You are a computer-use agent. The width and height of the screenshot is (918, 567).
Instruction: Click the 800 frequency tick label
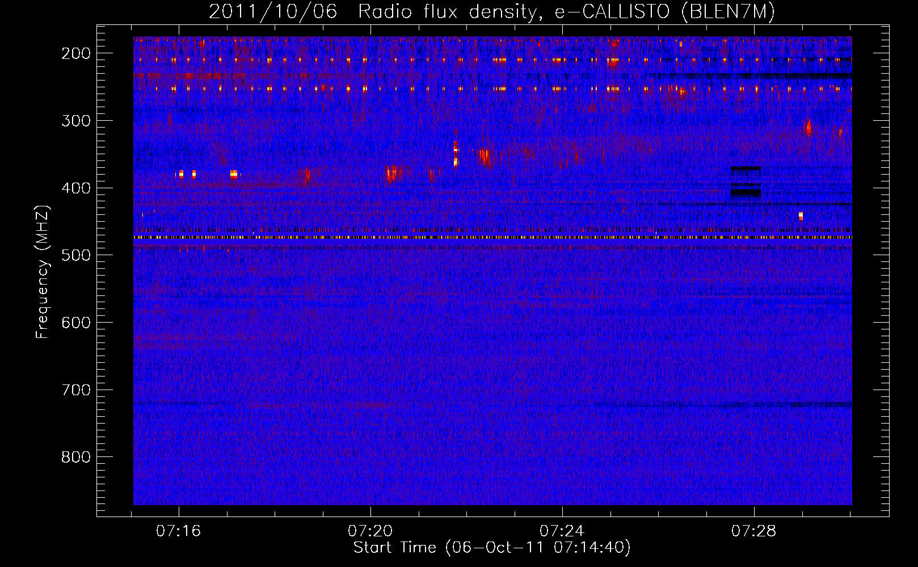[x=75, y=457]
